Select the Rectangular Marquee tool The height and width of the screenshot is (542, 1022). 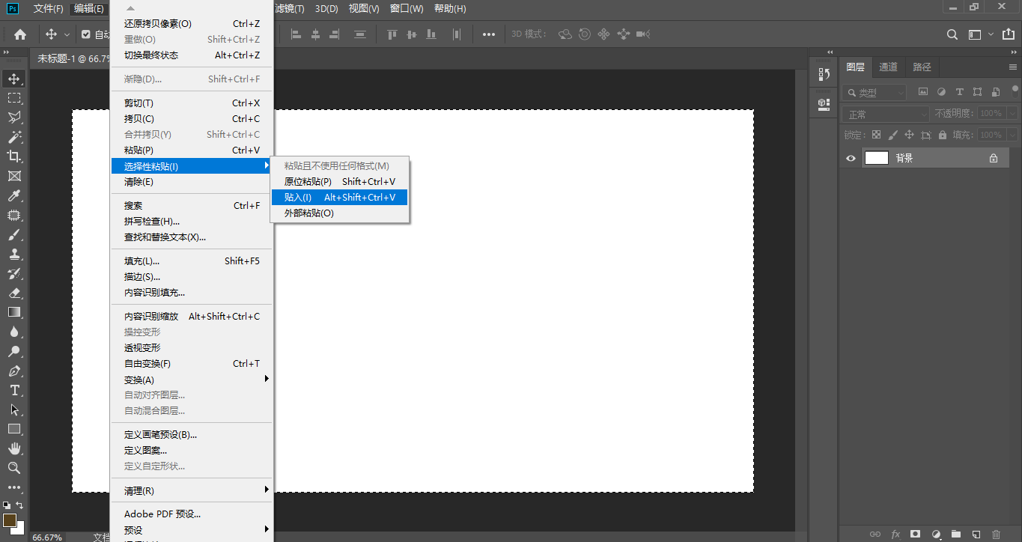[14, 98]
